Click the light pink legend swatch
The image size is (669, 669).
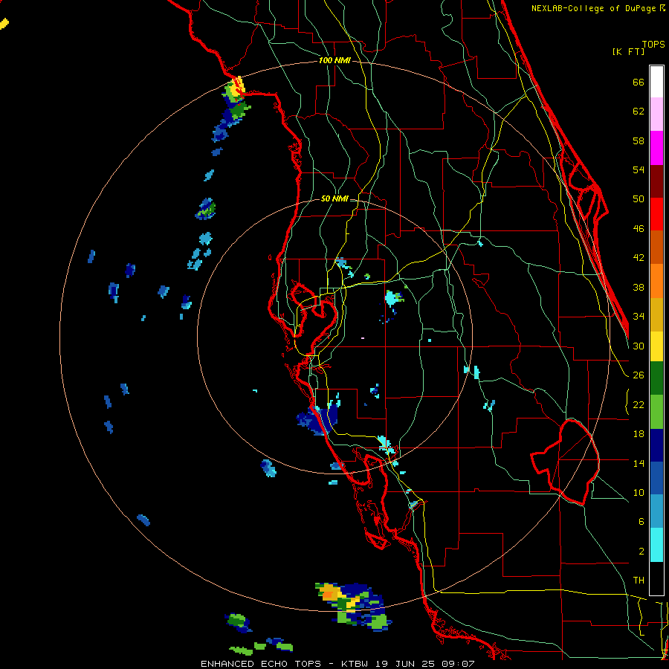tap(656, 114)
